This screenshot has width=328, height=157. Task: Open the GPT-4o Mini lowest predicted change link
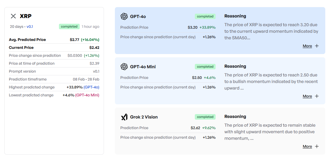[87, 95]
